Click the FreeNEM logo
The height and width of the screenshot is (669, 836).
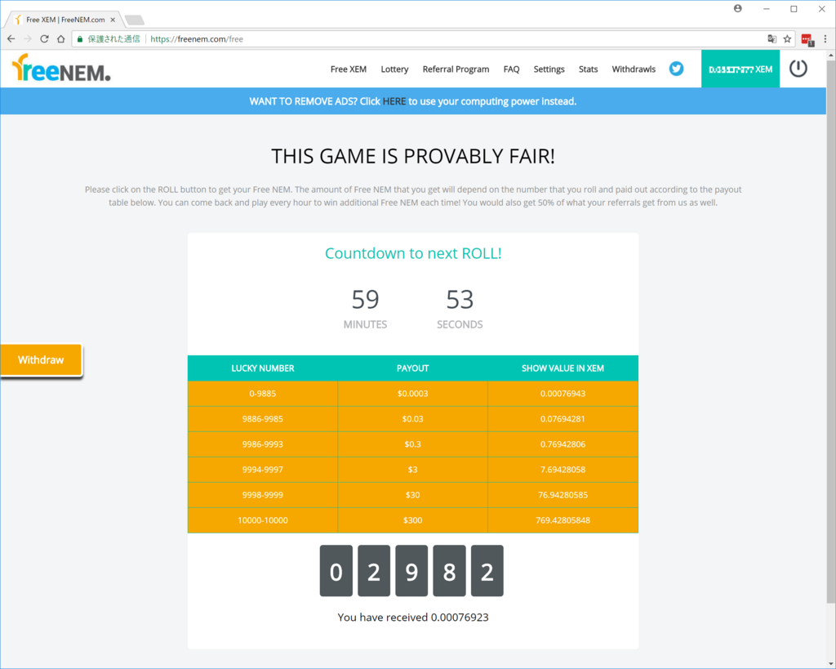pos(60,69)
